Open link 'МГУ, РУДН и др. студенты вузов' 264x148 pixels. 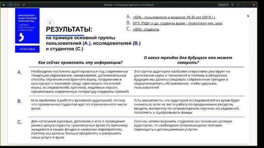[159, 23]
